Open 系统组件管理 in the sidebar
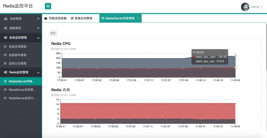Image resolution: width=267 pixels, height=138 pixels. 21,55
